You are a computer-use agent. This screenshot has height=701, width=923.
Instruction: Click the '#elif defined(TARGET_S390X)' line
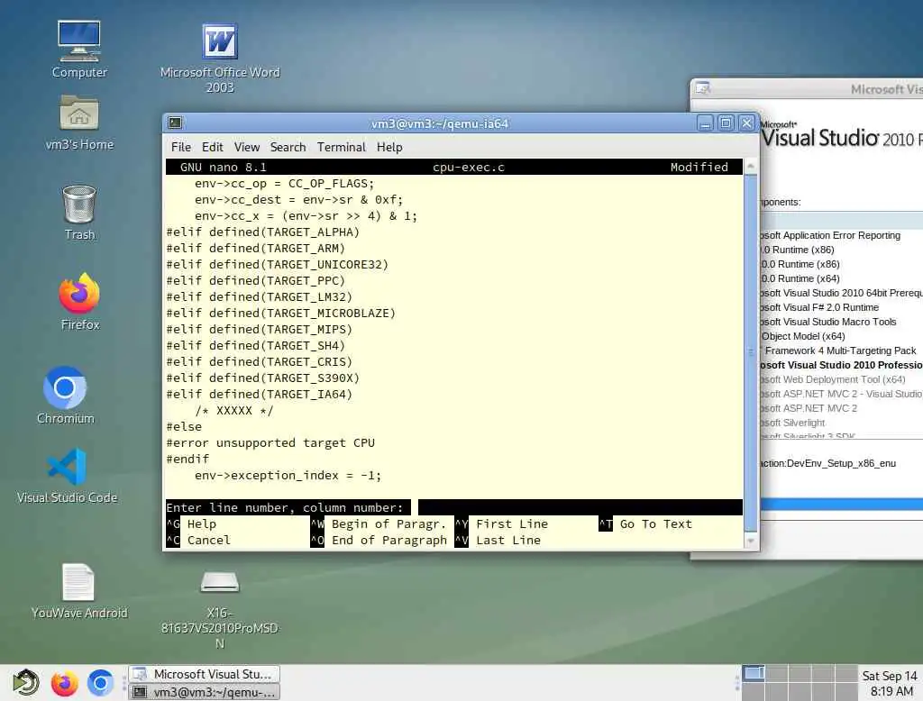coord(263,378)
